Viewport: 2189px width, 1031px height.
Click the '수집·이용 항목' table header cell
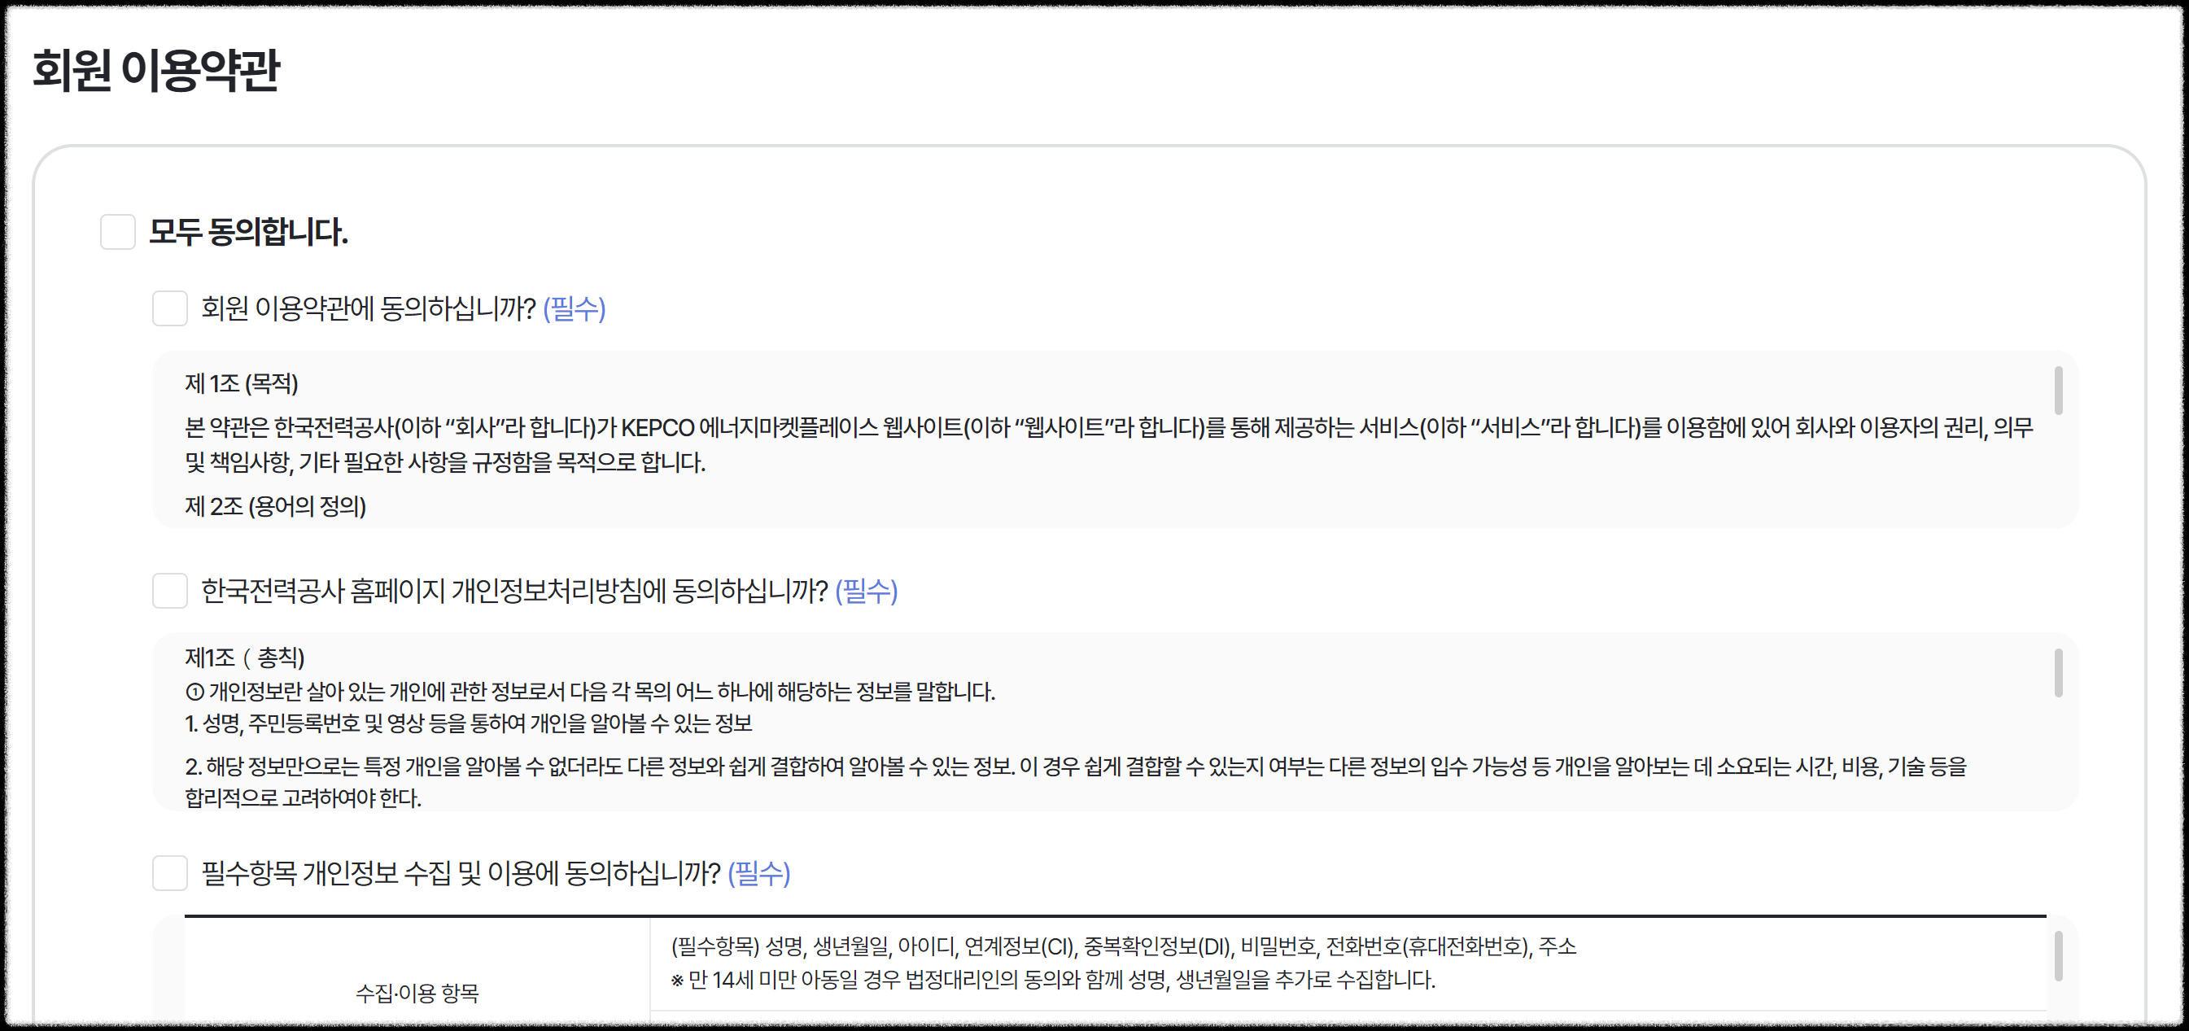point(417,992)
